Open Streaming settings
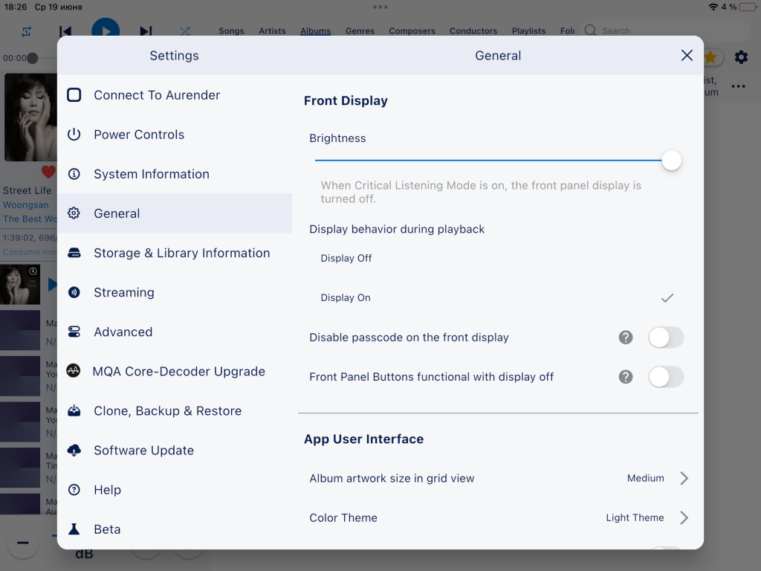This screenshot has height=571, width=761. (x=175, y=292)
